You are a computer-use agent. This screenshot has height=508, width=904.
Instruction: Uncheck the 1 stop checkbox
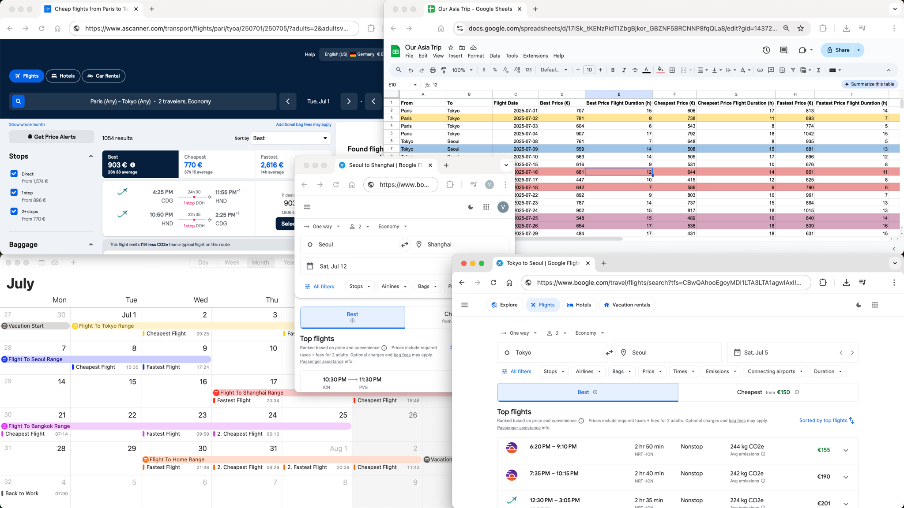click(x=14, y=192)
